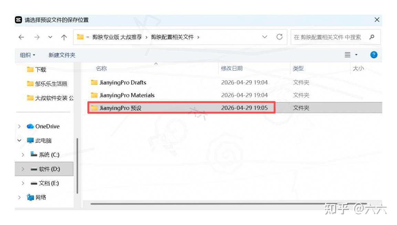The height and width of the screenshot is (225, 397).
Task: Sort by 大小 column header
Action: click(358, 68)
